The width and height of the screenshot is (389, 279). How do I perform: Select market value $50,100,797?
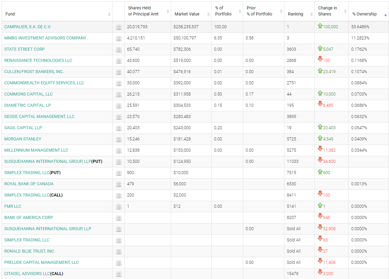coord(185,38)
